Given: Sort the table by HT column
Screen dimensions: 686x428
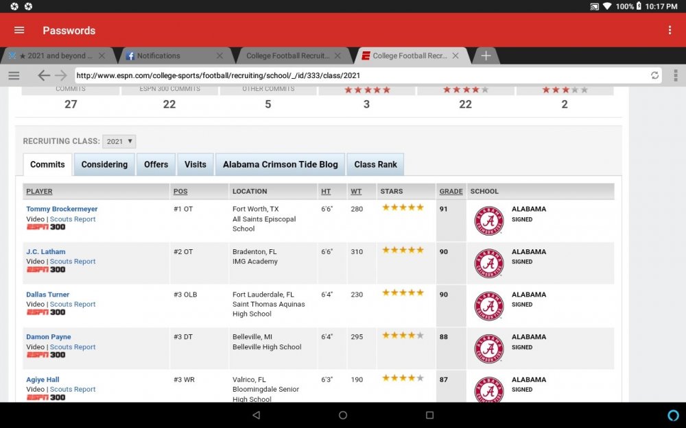Looking at the screenshot, I should click(326, 191).
